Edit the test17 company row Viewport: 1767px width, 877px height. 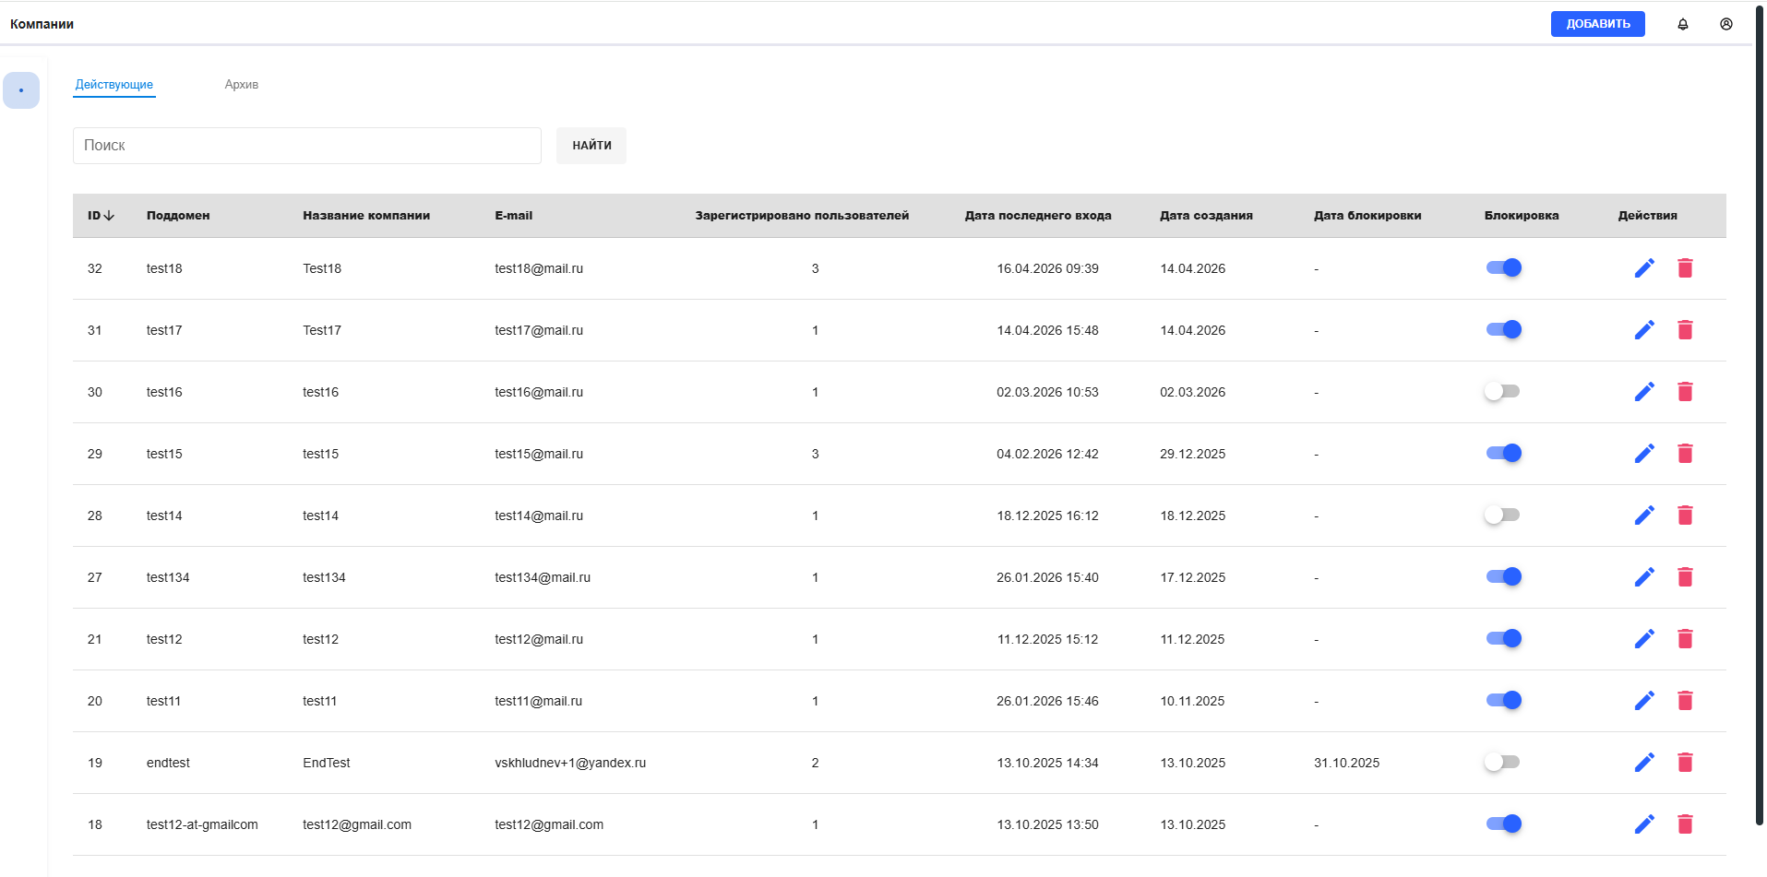click(1644, 330)
